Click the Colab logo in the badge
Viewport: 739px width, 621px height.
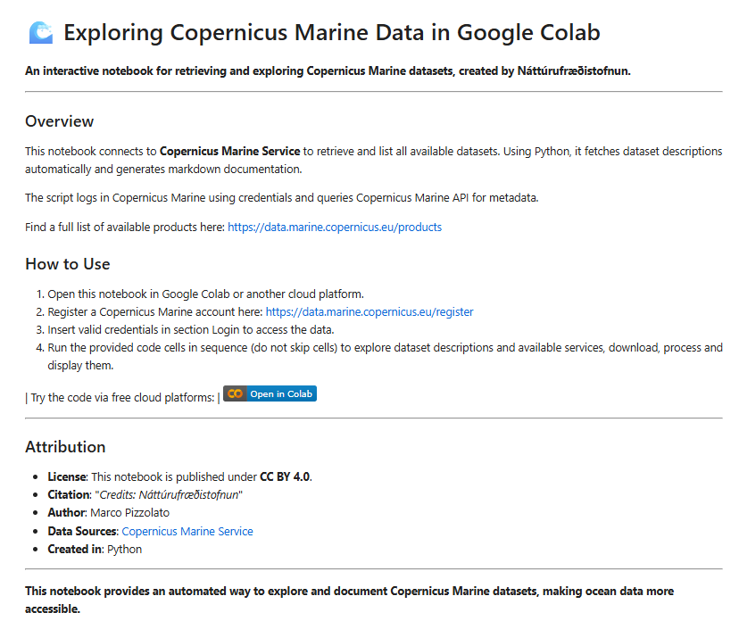[x=235, y=393]
